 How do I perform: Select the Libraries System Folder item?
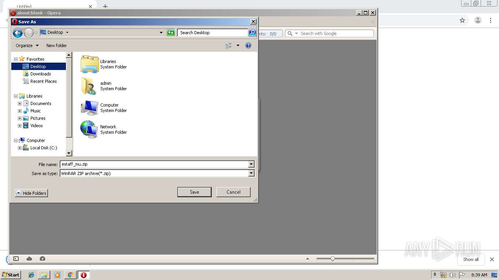104,64
